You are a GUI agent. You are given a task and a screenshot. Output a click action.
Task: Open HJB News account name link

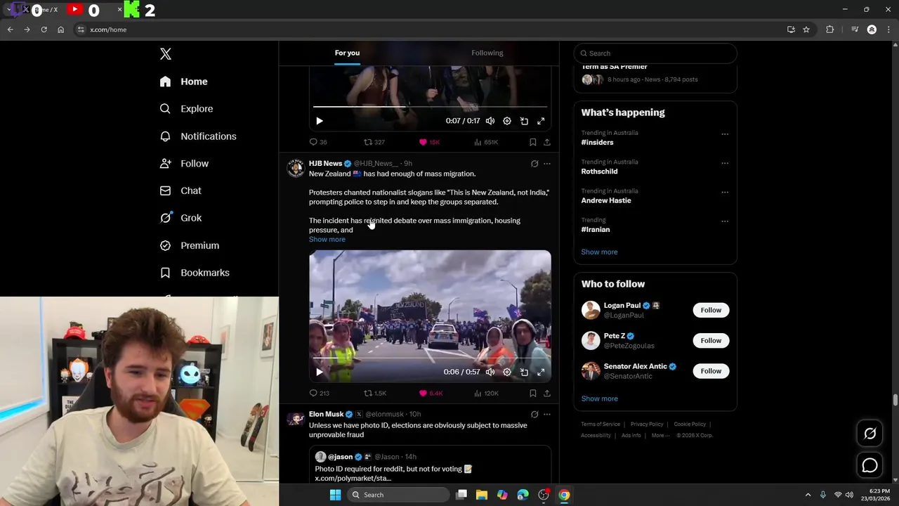[x=325, y=163]
